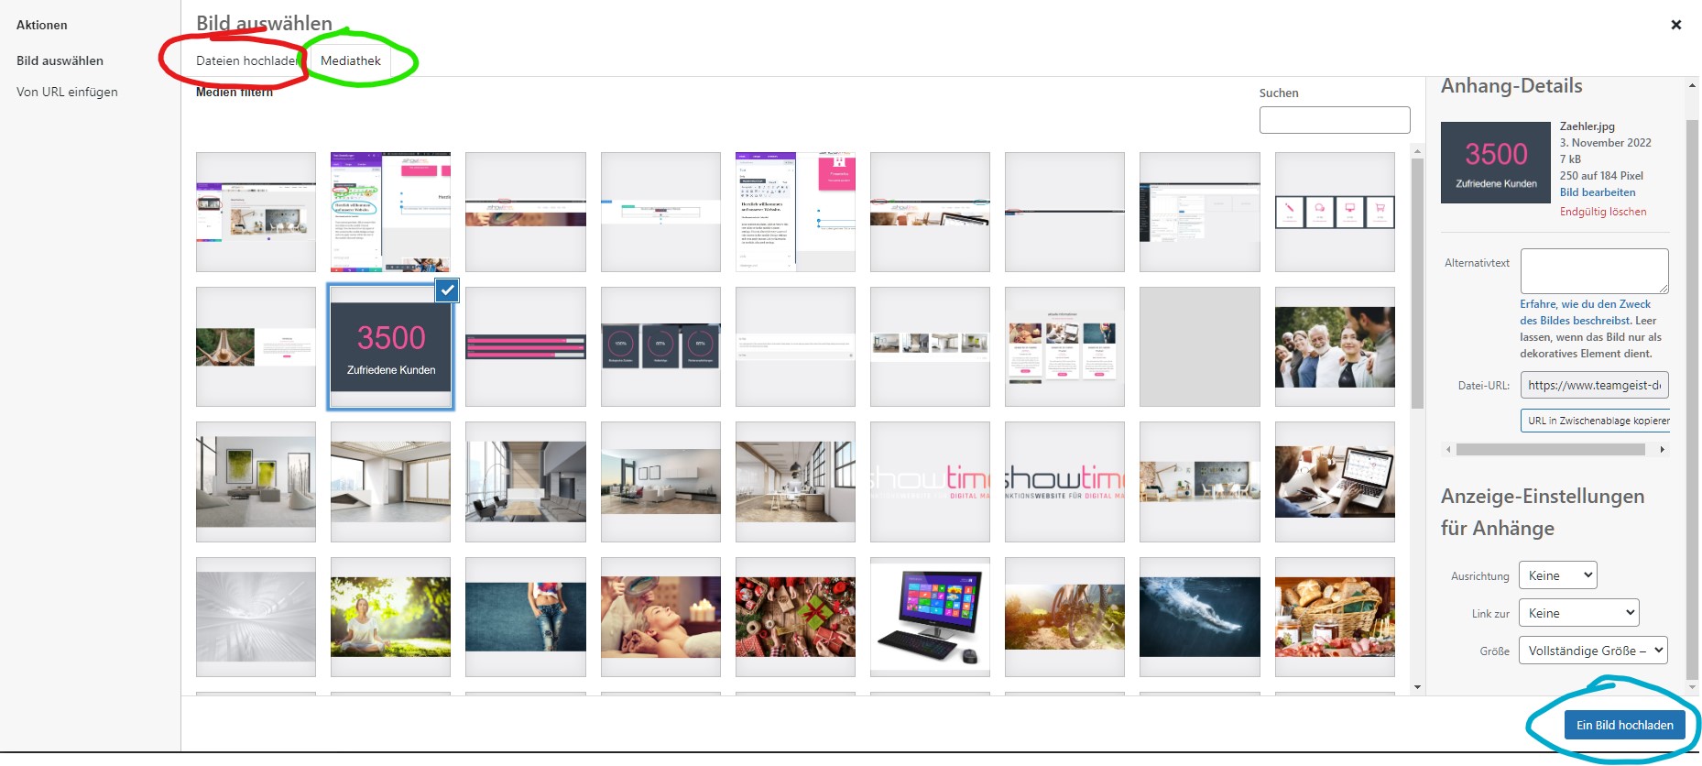Click Bild bearbeiten link
Image resolution: width=1702 pixels, height=766 pixels.
coord(1598,192)
